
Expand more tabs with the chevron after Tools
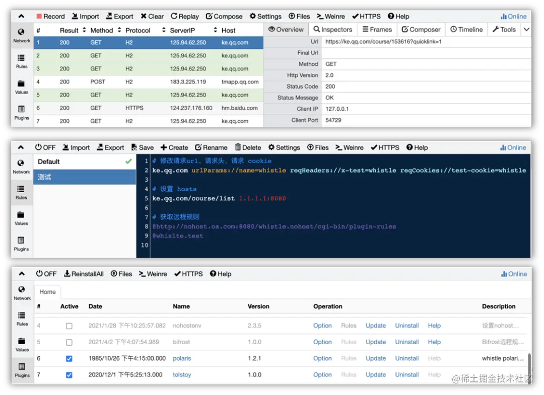(x=526, y=30)
